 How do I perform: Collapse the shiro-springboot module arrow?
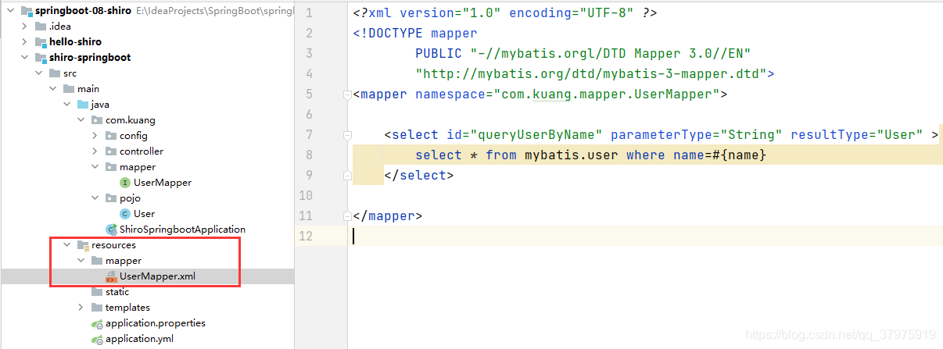[x=23, y=58]
